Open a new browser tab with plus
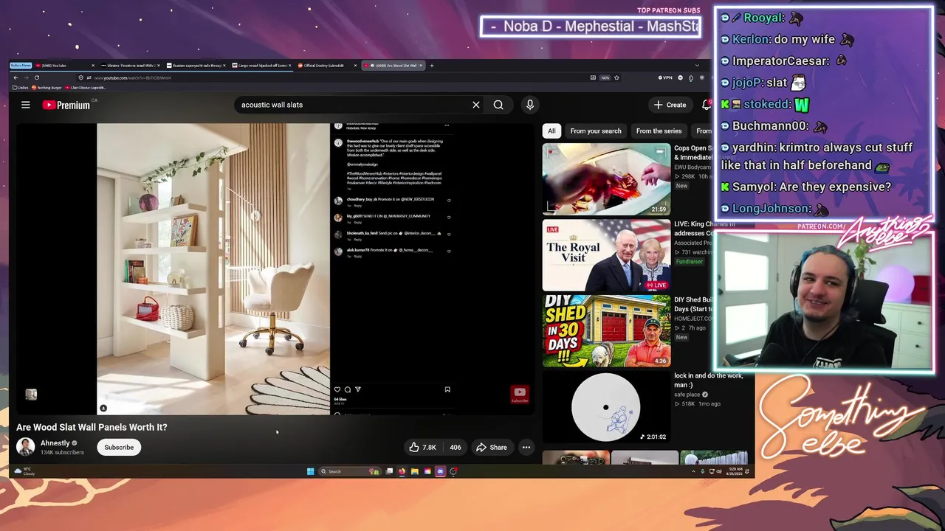 click(432, 66)
